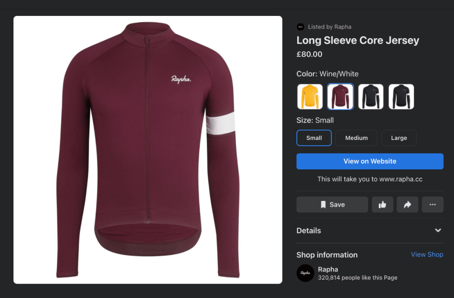Select the Small size option
This screenshot has width=454, height=298.
point(314,138)
